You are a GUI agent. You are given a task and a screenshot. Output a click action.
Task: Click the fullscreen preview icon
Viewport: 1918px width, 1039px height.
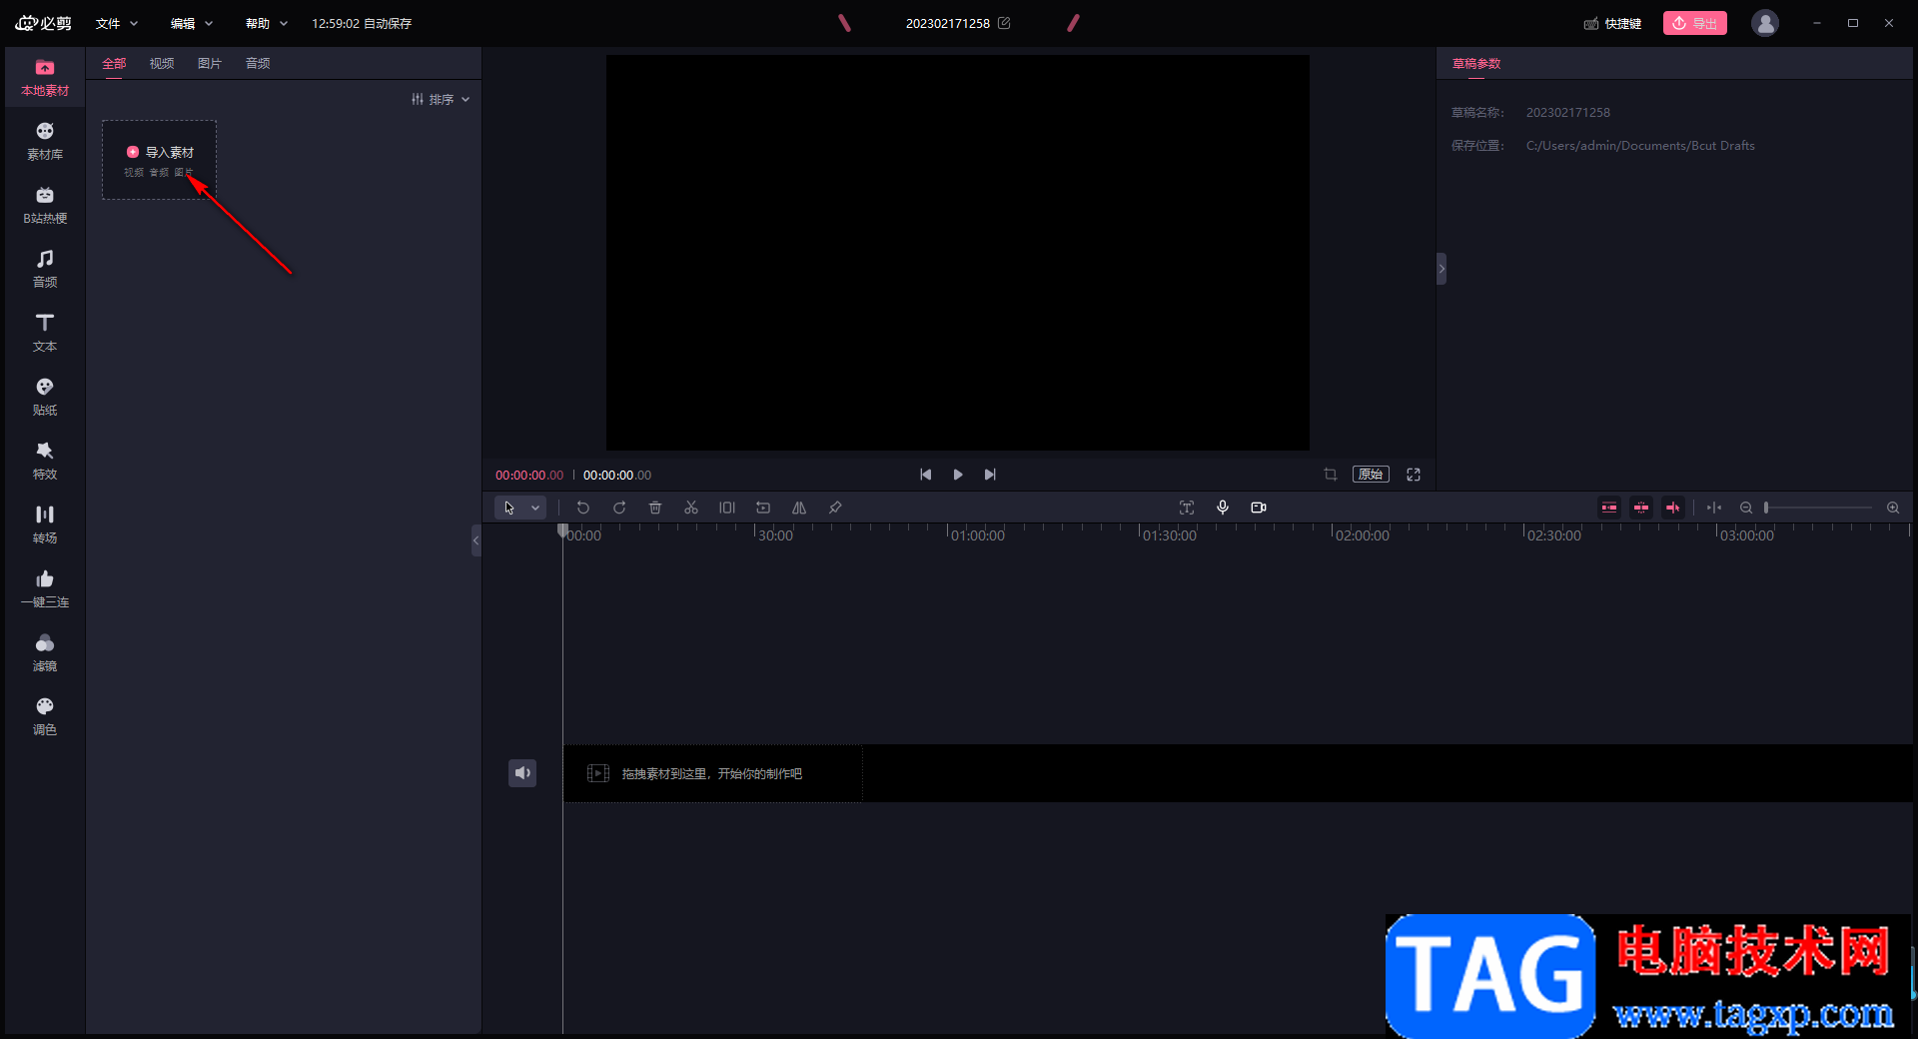(x=1414, y=475)
